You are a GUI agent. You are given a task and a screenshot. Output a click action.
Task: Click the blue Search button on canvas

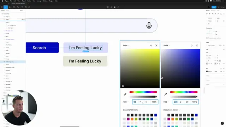42,48
